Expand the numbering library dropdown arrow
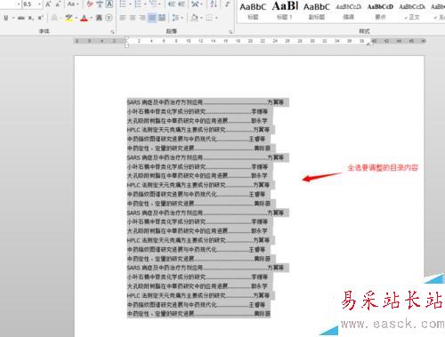 (145, 4)
